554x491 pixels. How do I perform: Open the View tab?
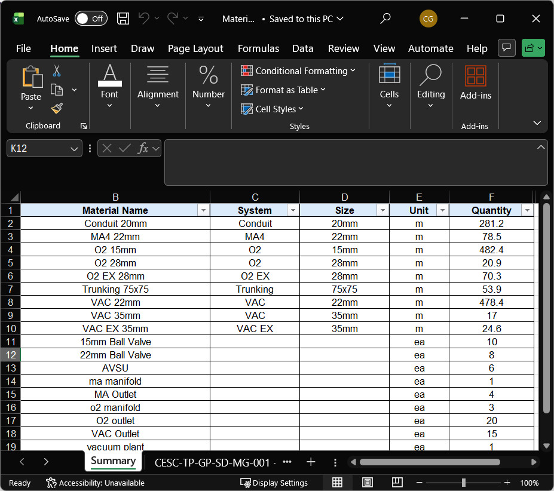(384, 48)
